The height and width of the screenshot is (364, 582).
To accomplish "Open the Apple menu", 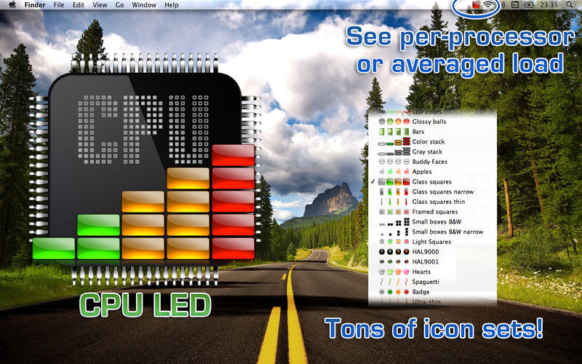I will click(x=12, y=5).
